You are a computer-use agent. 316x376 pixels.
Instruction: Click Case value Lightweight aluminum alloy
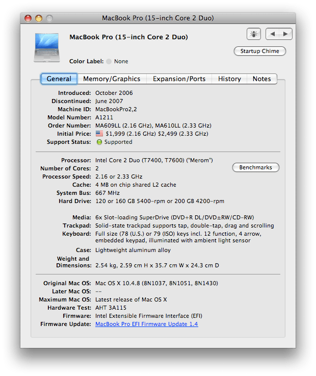133,250
